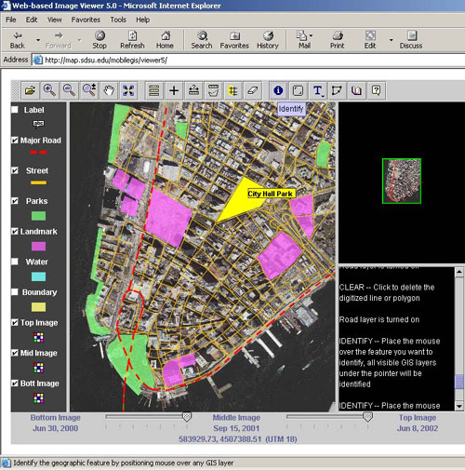Enable the Boundary layer checkbox
The height and width of the screenshot is (471, 465).
tap(15, 292)
